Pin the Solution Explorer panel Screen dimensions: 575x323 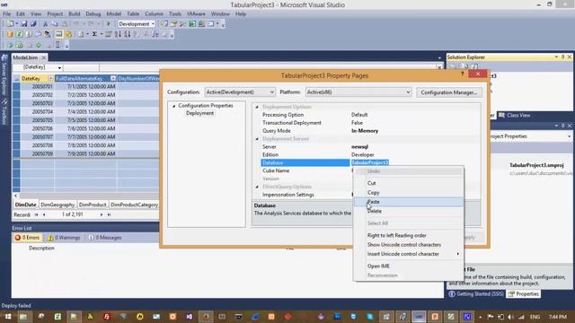coord(563,57)
